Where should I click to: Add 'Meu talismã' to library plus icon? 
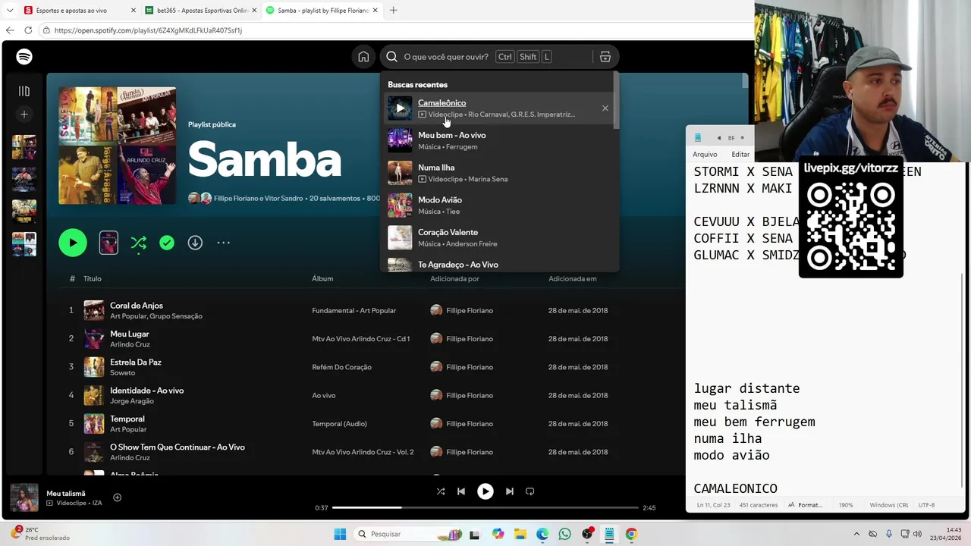[x=117, y=497]
